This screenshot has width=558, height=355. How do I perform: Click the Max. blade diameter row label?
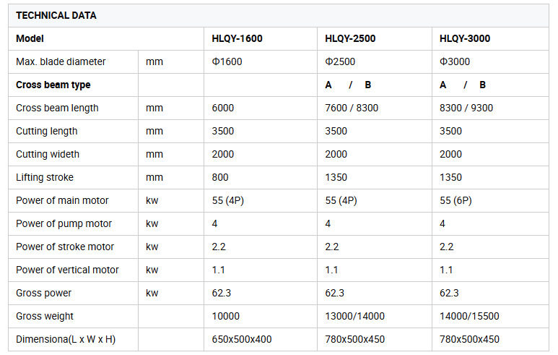61,61
